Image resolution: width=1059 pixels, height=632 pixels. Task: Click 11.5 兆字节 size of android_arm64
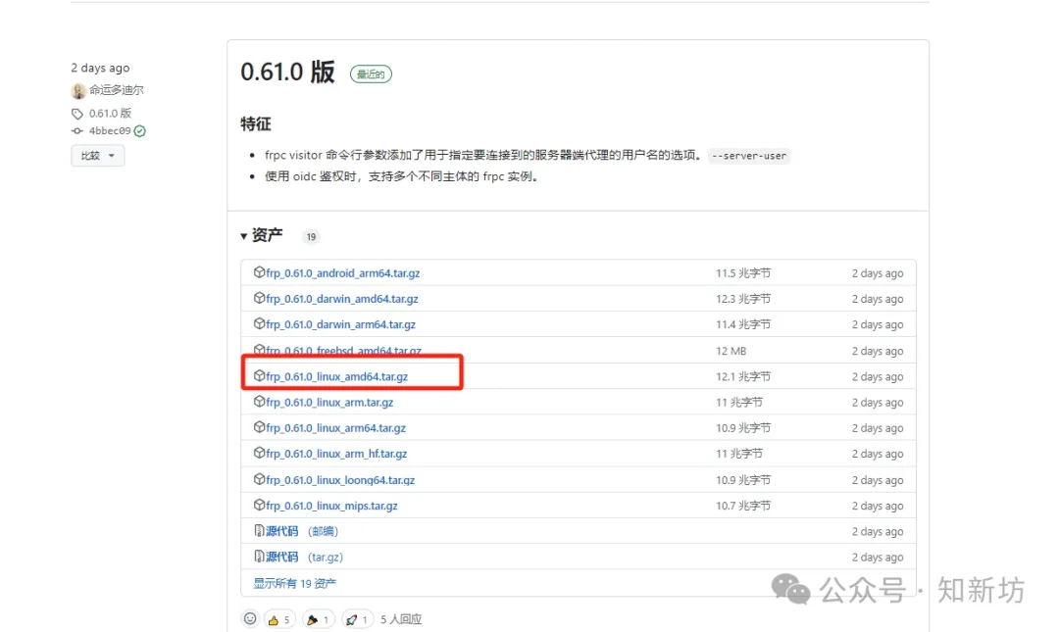pyautogui.click(x=743, y=272)
